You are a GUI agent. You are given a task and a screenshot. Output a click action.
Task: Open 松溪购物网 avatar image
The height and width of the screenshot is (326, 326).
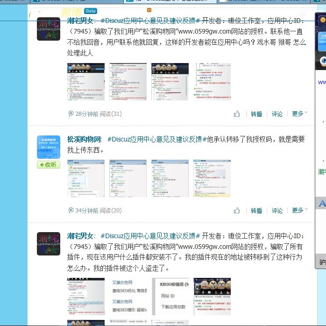(49, 147)
